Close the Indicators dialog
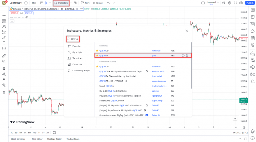The width and height of the screenshot is (256, 142). (187, 31)
